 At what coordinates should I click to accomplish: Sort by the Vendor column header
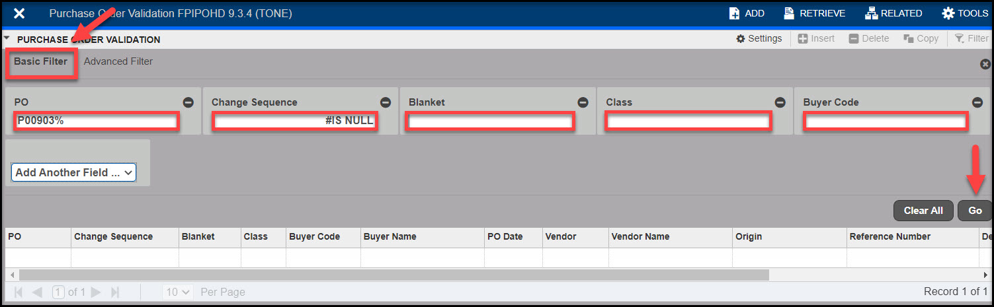coord(575,237)
